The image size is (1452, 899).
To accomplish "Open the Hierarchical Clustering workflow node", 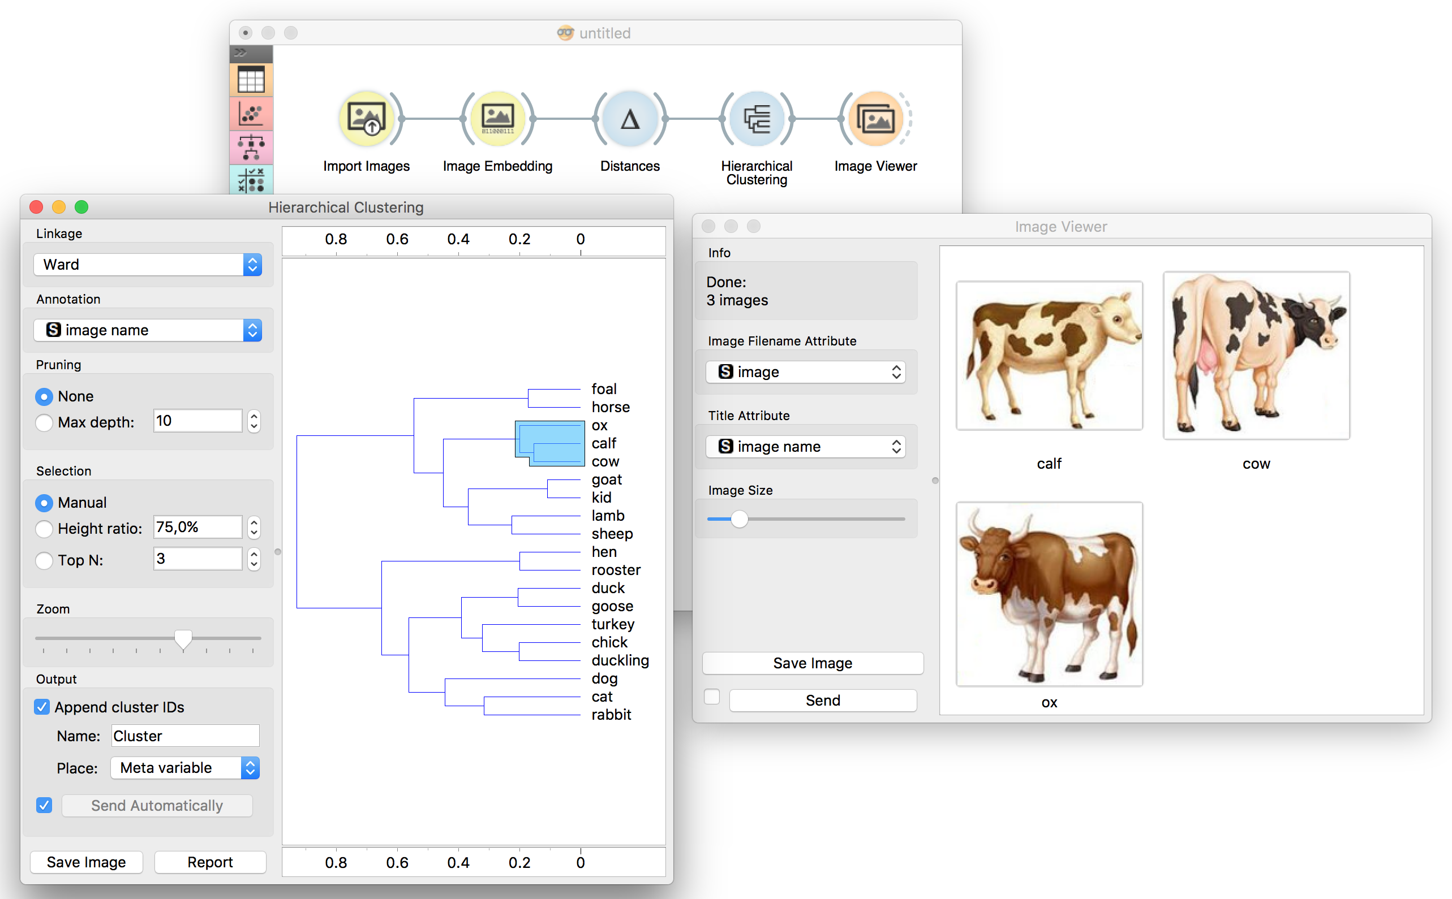I will [757, 119].
